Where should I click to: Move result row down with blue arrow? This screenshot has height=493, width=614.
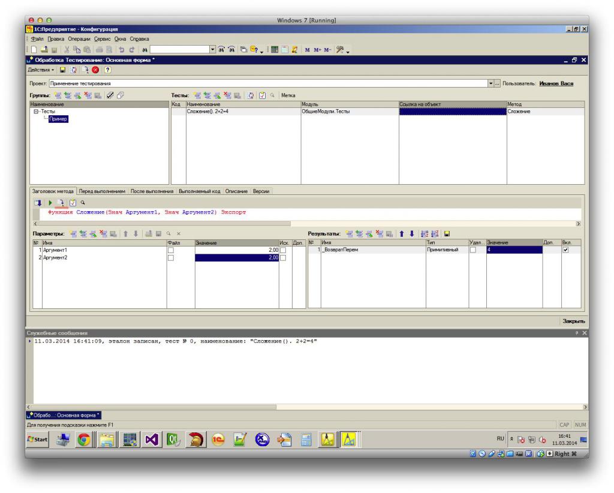[411, 234]
